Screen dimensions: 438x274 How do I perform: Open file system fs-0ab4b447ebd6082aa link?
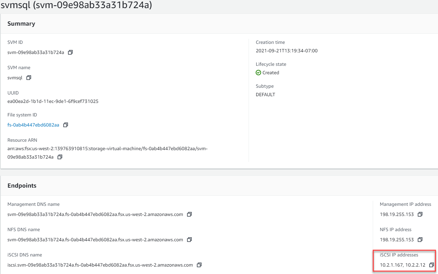point(33,125)
